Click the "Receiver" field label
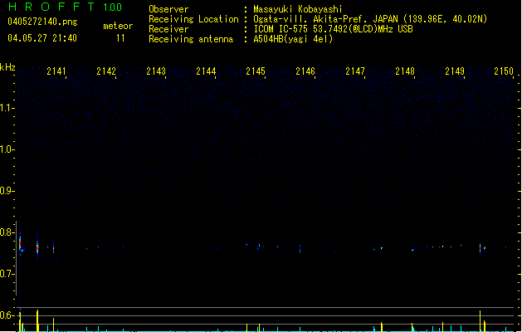The image size is (522, 332). [x=168, y=29]
